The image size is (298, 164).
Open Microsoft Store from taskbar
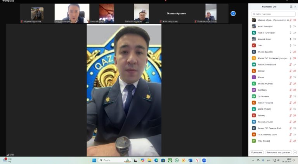tap(163, 161)
